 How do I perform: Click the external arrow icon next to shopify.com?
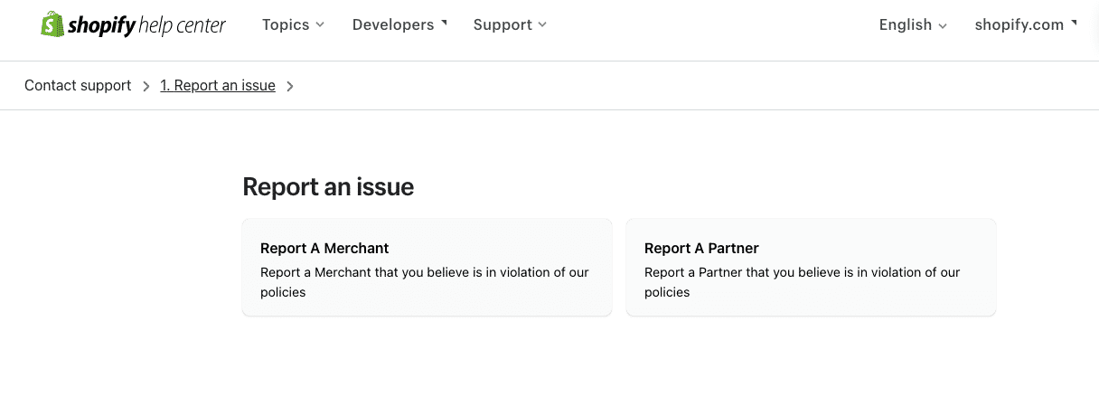point(1074,23)
